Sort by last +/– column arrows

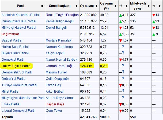coord(160,6)
